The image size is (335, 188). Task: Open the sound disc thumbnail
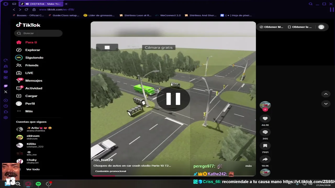[265, 172]
